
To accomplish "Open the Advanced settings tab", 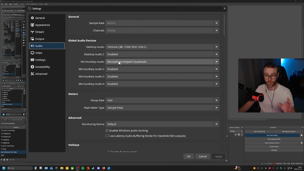I will [x=47, y=74].
